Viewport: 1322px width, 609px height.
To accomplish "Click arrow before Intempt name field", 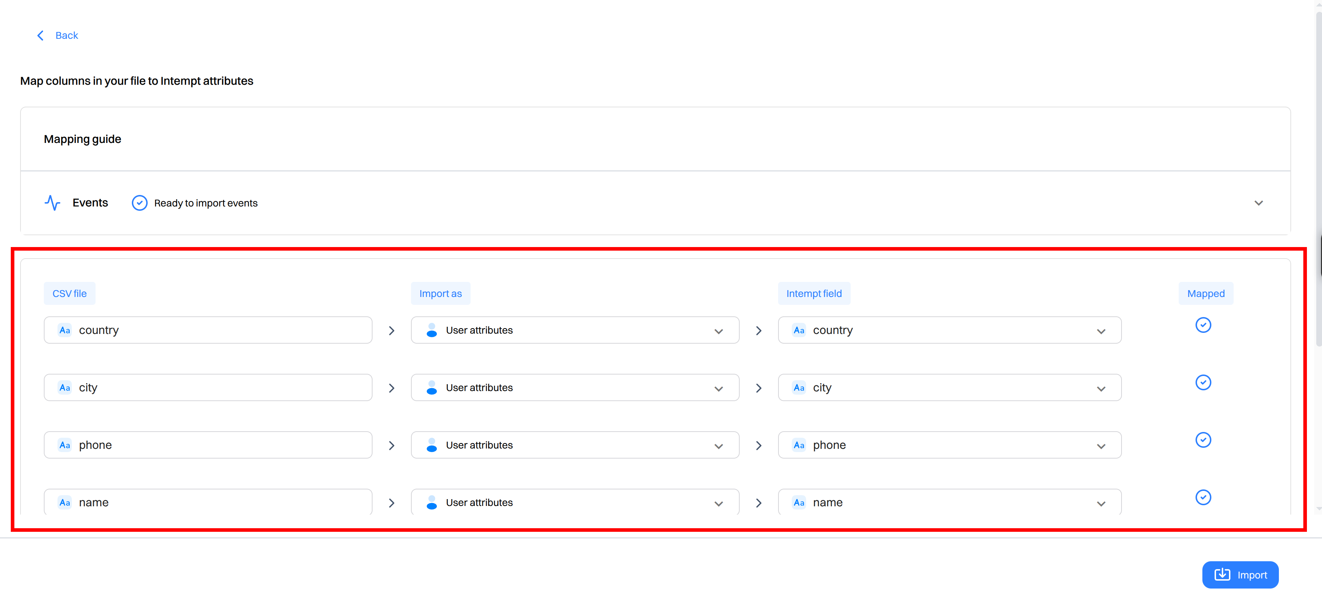I will [x=758, y=503].
